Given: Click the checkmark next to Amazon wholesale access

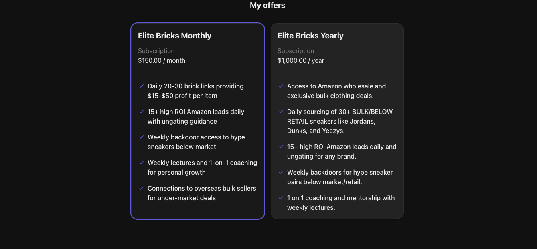Looking at the screenshot, I should click(x=281, y=86).
